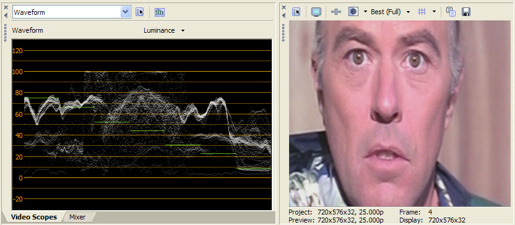The image size is (515, 225).
Task: Expand the Waveform scope selector dropdown
Action: pos(126,12)
